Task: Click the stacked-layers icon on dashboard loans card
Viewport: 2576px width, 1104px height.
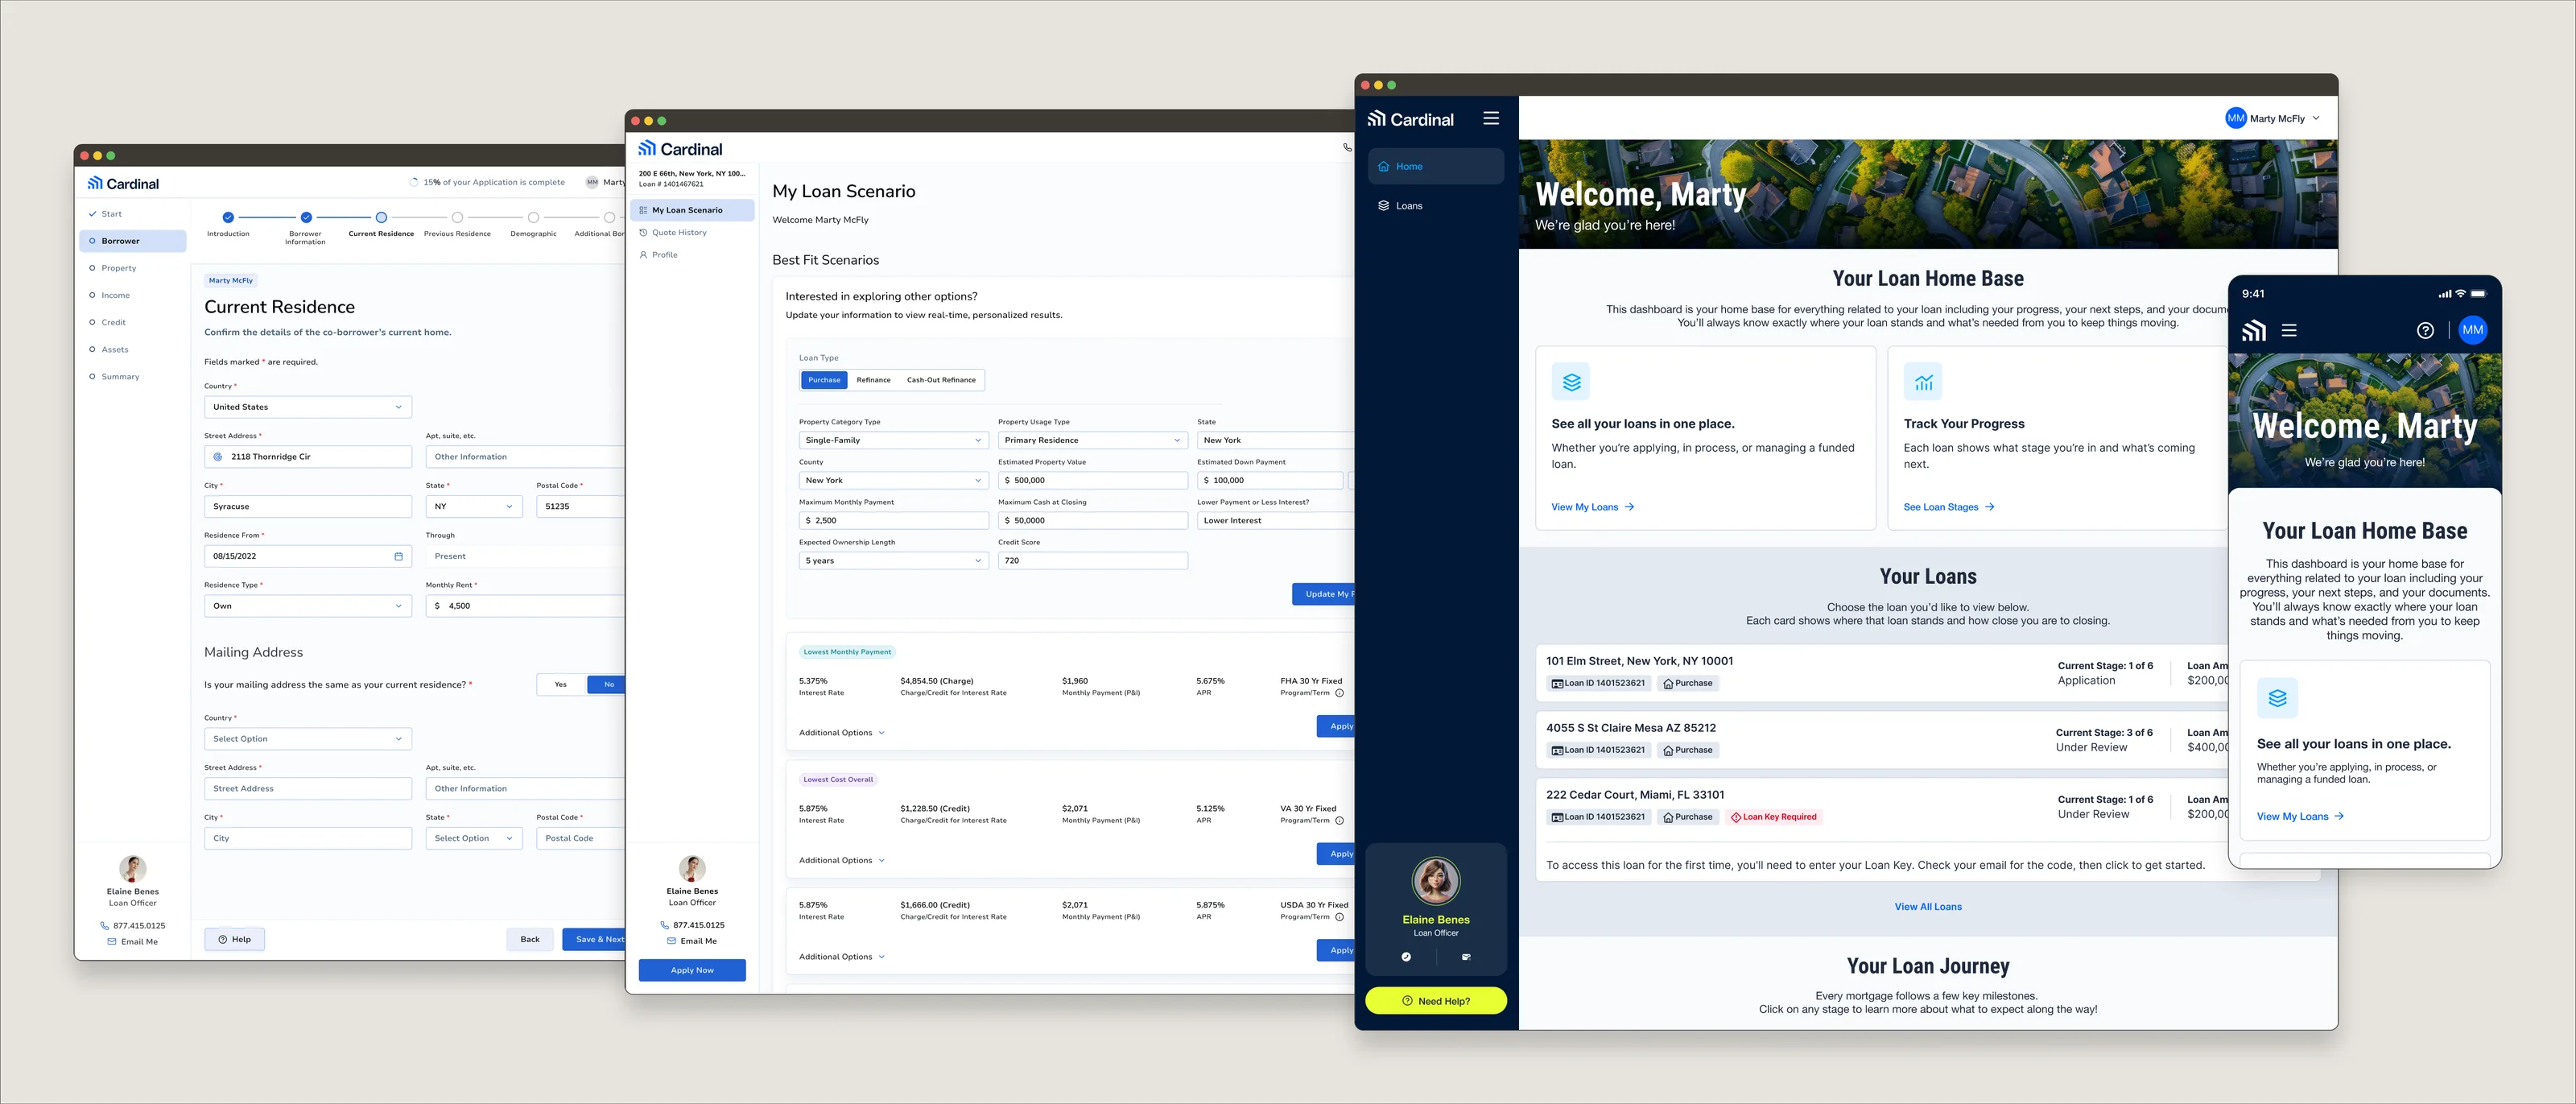Action: (x=1571, y=382)
